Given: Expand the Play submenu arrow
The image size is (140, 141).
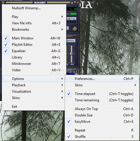Looking at the screenshot, I should (x=62, y=17).
